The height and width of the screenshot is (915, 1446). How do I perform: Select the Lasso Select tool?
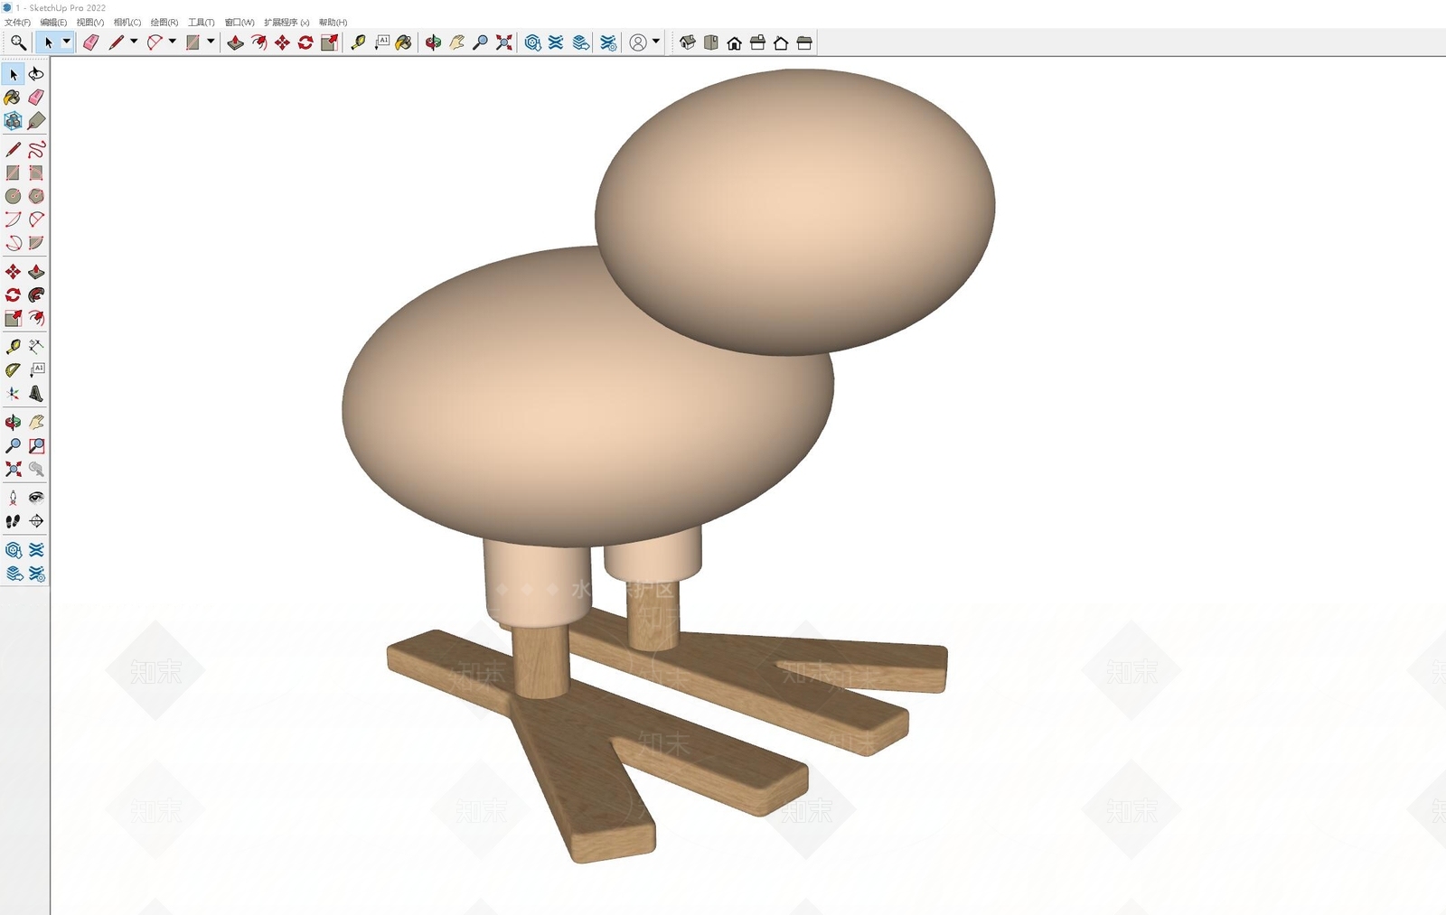coord(36,74)
